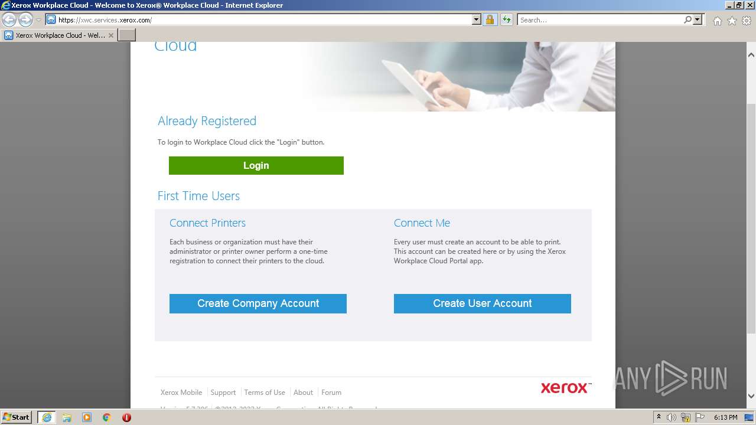Open the Home page icon
This screenshot has width=756, height=425.
pyautogui.click(x=717, y=21)
